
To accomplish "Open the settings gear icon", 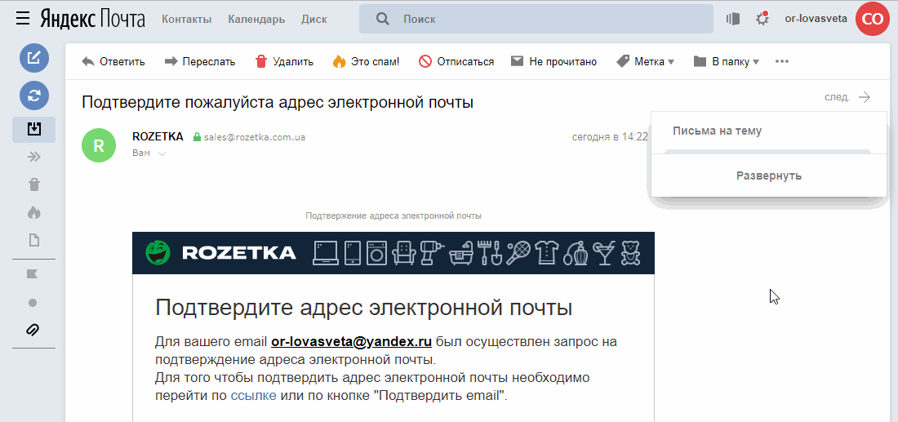I will [x=762, y=19].
